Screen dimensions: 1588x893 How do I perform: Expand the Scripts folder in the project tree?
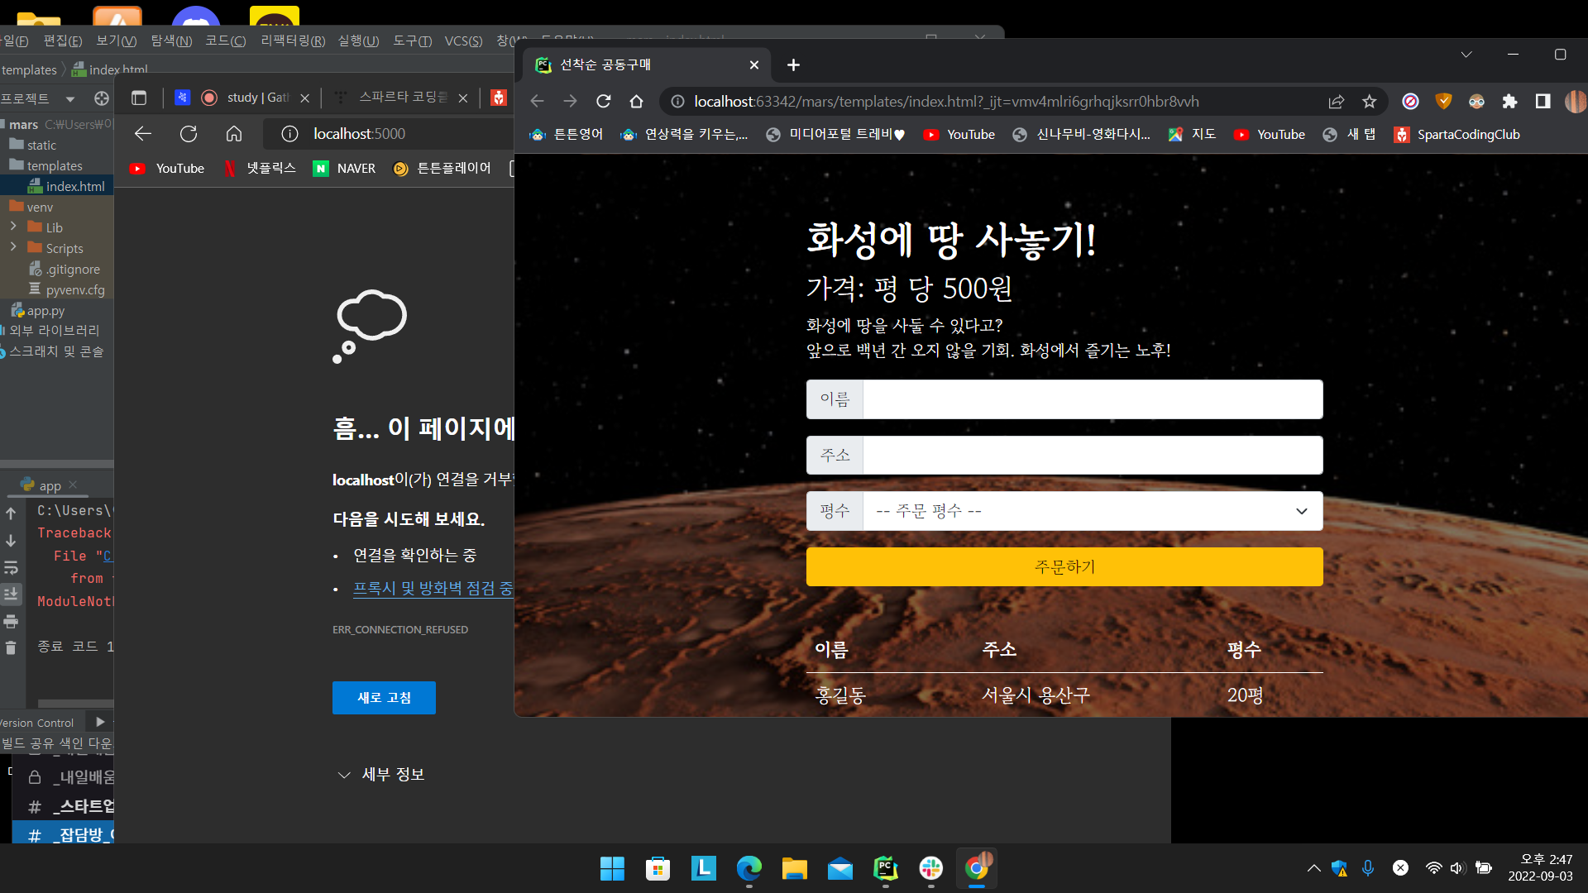pos(13,246)
